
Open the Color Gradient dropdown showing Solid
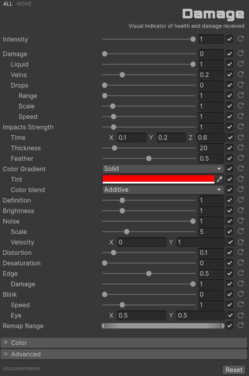pyautogui.click(x=163, y=169)
